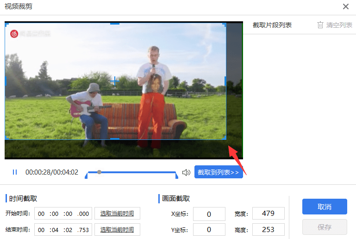This screenshot has height=239, width=356.
Task: Focus the X坐标 input field
Action: coord(209,214)
